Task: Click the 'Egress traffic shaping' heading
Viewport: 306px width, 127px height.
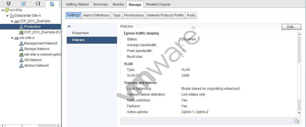Action: pos(141,33)
